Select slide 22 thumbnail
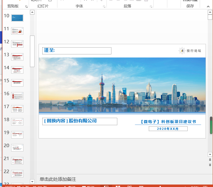This screenshot has width=213, height=187. (17, 174)
